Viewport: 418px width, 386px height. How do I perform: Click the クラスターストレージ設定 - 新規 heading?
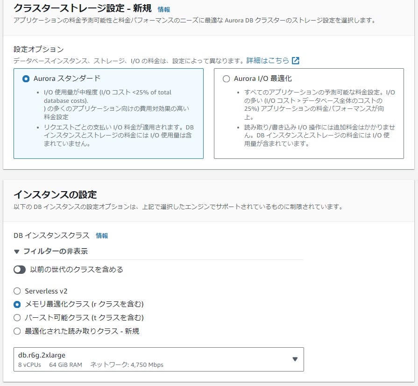[82, 8]
